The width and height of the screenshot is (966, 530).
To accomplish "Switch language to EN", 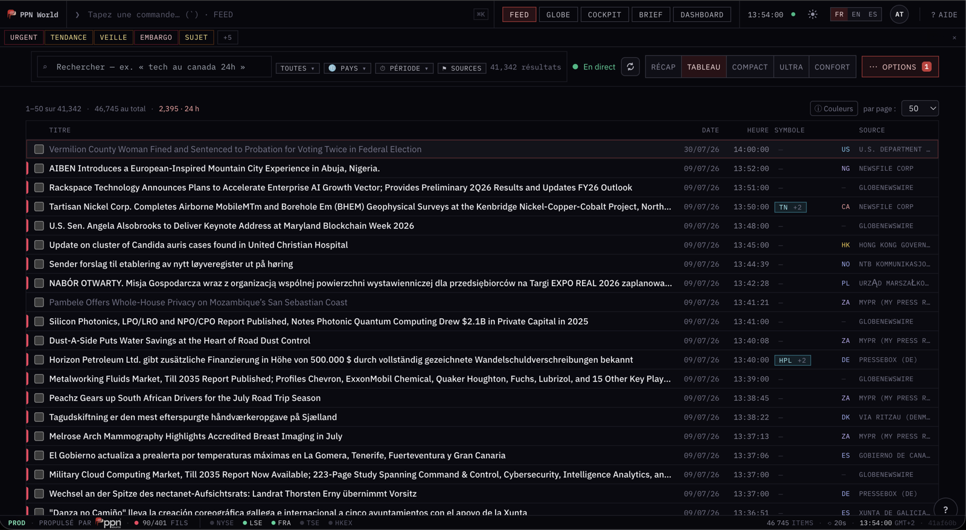I will [x=856, y=14].
